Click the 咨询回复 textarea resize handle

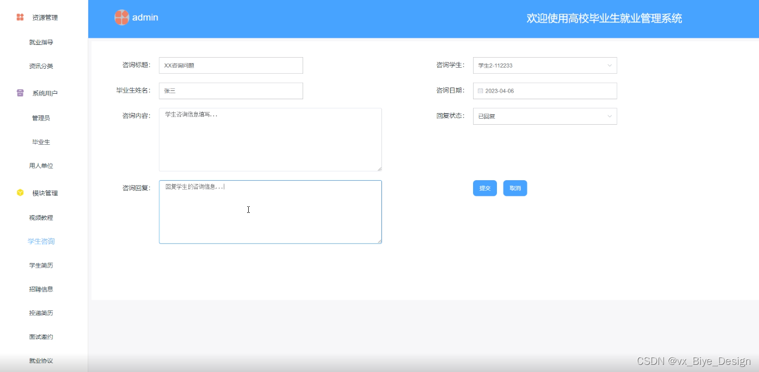point(379,241)
